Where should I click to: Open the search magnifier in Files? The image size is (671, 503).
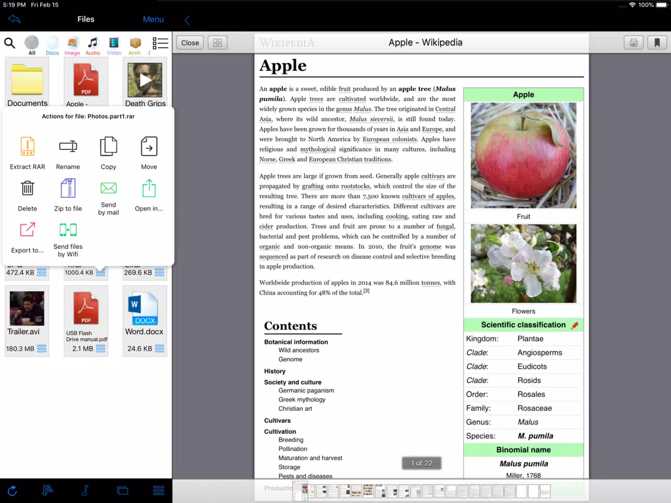[9, 43]
